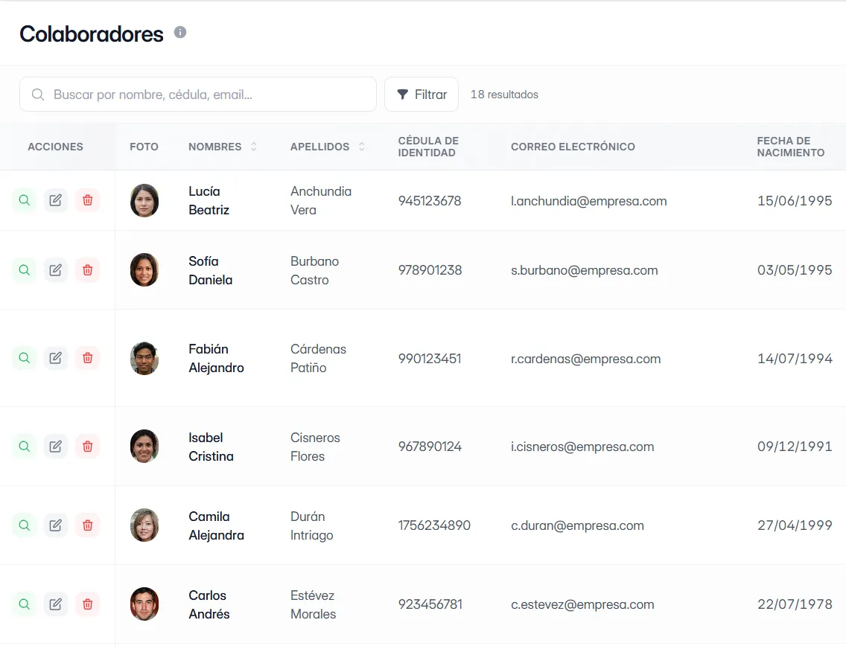The height and width of the screenshot is (649, 846).
Task: Select email l.anchundia@empresa.com
Action: [588, 201]
